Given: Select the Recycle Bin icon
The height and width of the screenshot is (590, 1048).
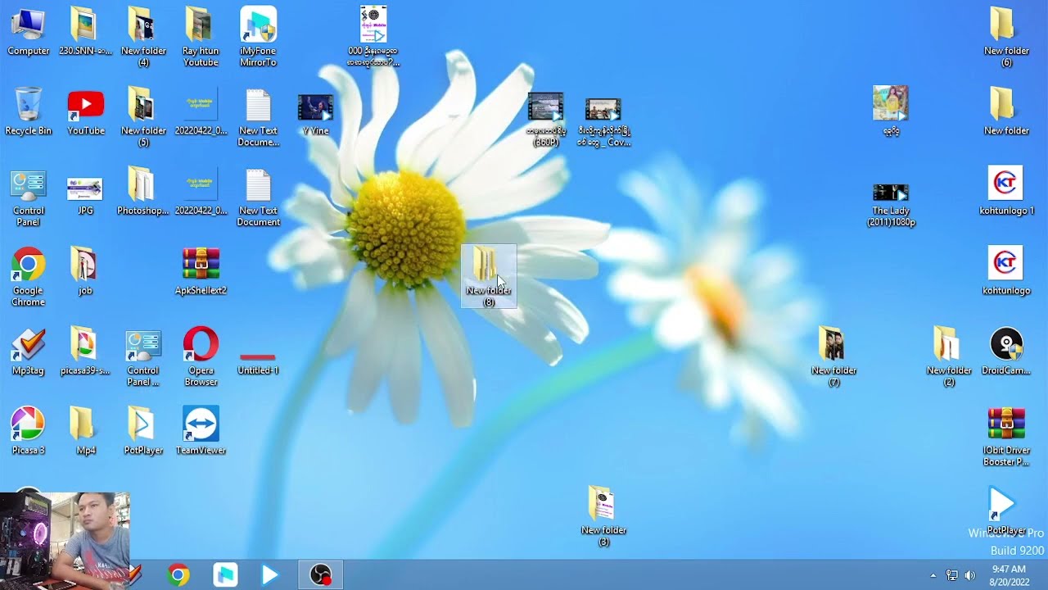Looking at the screenshot, I should 29,111.
